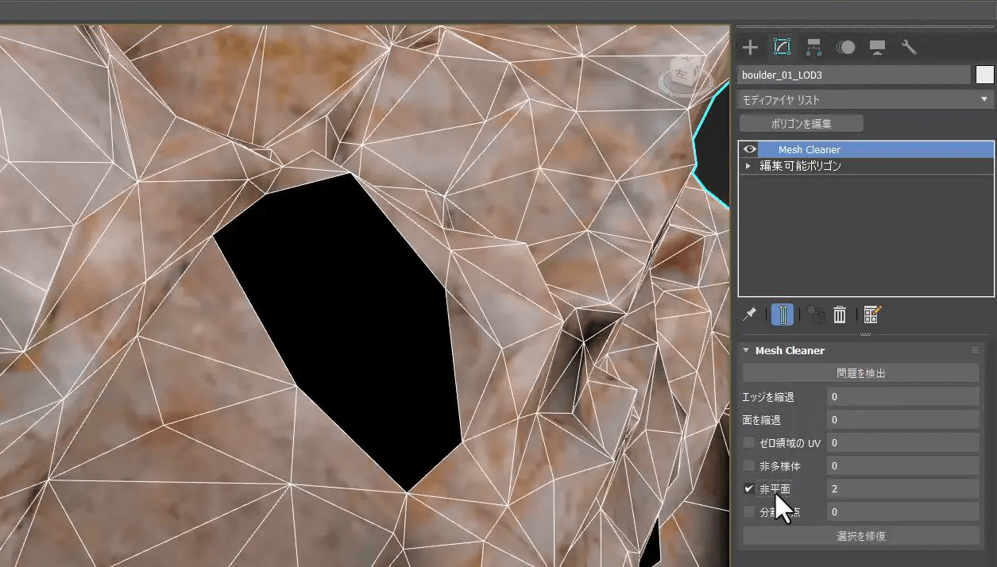The width and height of the screenshot is (997, 567).
Task: Enable the 分離頂点 checkbox
Action: pos(748,512)
